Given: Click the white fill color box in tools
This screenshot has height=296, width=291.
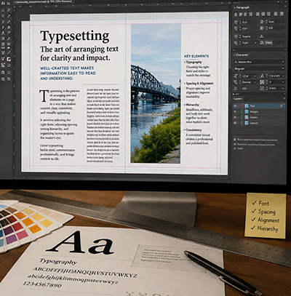Looking at the screenshot, I should pos(9,59).
